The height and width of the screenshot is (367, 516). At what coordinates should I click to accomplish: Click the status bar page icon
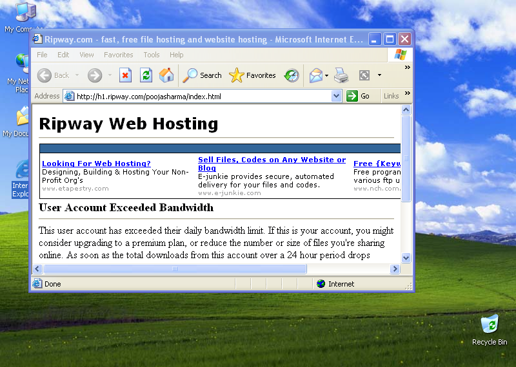coord(37,283)
